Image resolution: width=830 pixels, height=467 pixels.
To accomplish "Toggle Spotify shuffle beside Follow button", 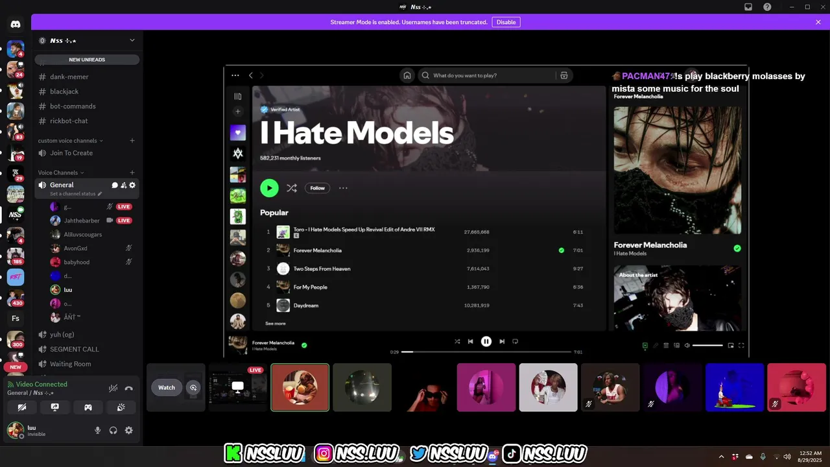I will pyautogui.click(x=292, y=188).
